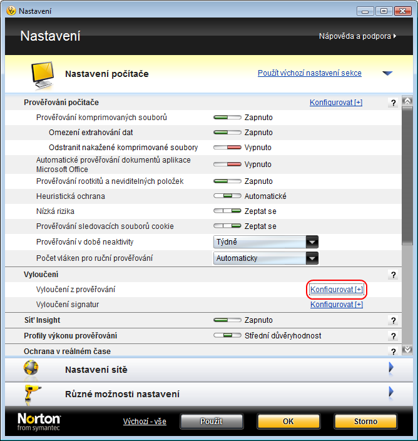The image size is (418, 441).
Task: Toggle the Síť Insight switch
Action: click(x=227, y=320)
